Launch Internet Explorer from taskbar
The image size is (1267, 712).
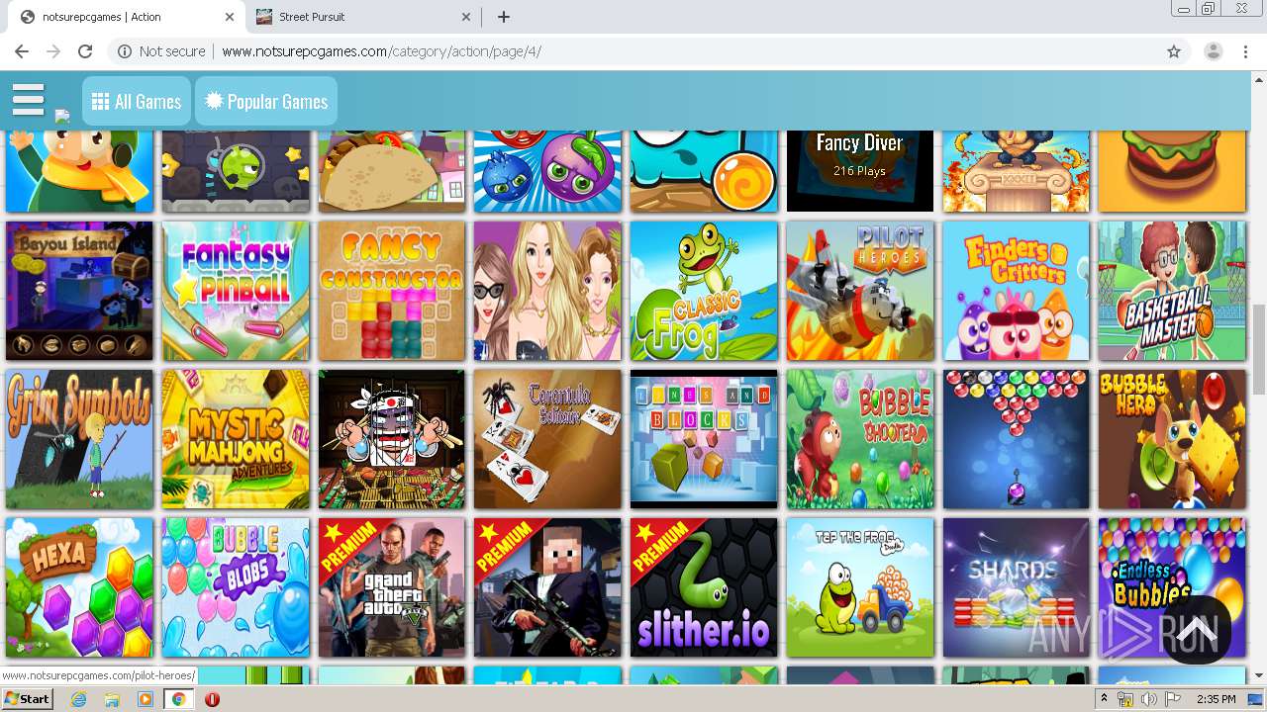pos(79,699)
